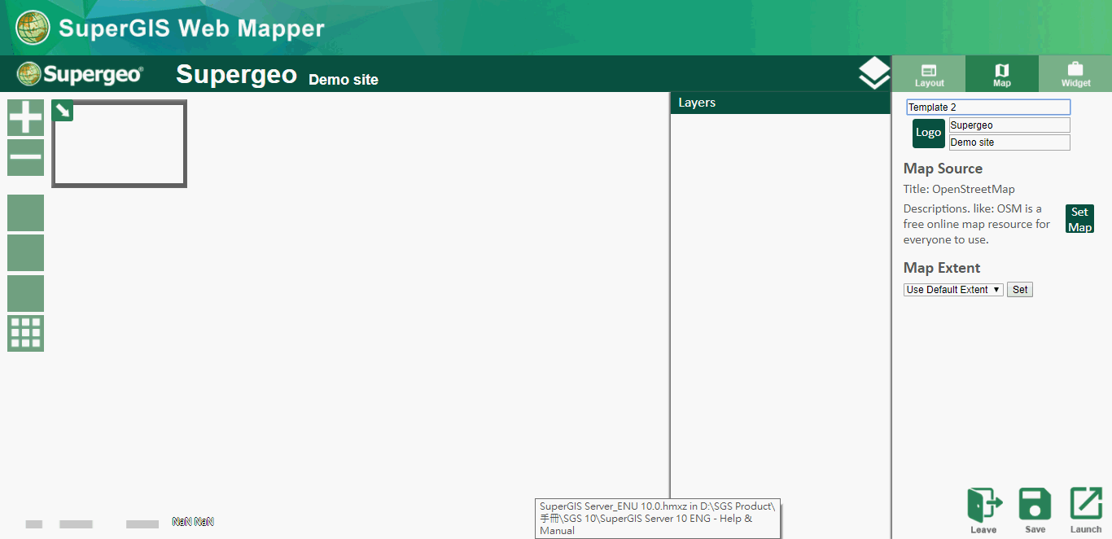
Task: Click the zoom out minus button
Action: [x=25, y=157]
